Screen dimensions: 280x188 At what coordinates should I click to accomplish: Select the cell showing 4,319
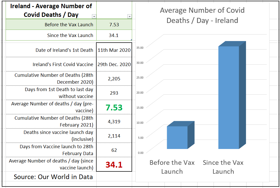(x=114, y=122)
